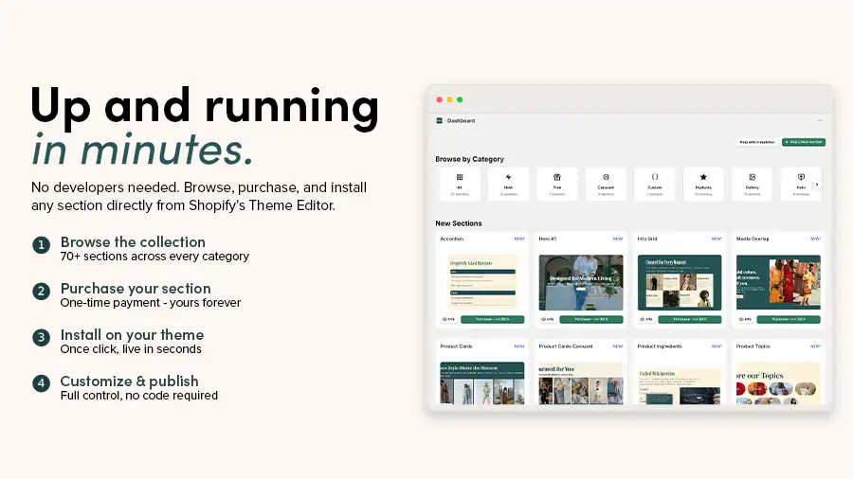Click the app logo beside Dashboard

point(439,120)
